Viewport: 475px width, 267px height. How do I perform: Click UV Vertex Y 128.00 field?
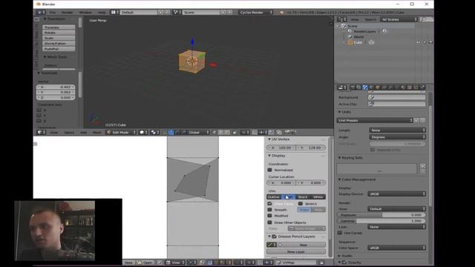point(311,148)
